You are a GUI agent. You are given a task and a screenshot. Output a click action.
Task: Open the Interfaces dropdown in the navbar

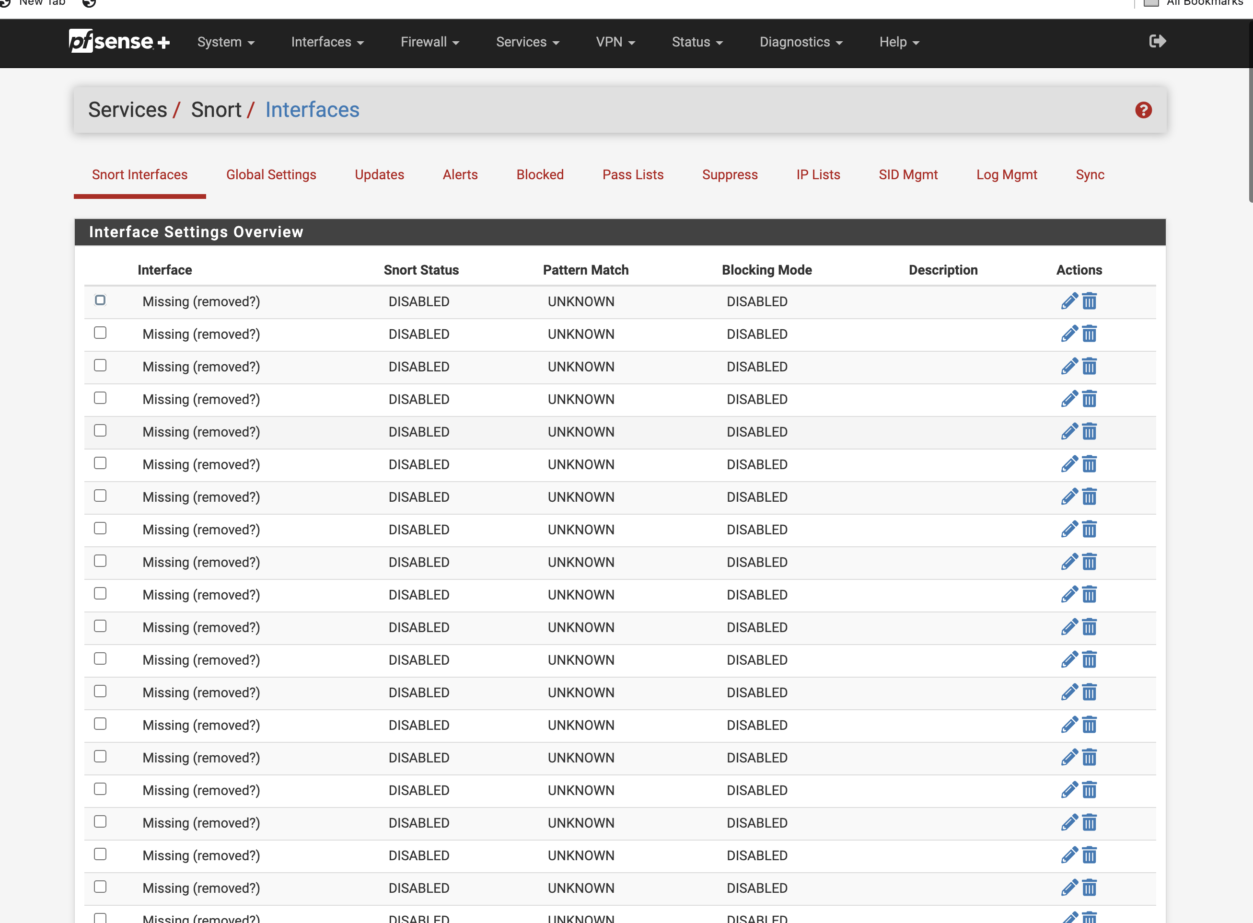pos(327,42)
